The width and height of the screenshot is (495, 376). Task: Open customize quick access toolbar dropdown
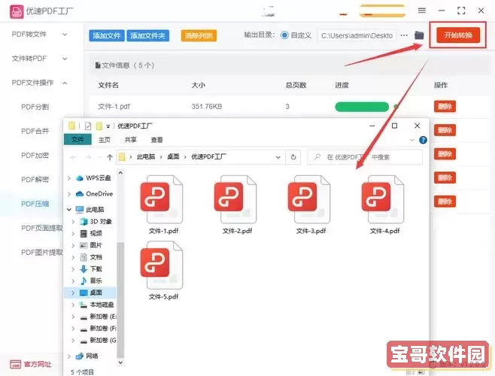coord(108,126)
